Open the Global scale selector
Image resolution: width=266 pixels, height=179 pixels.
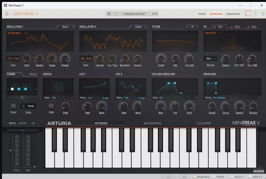pos(31,106)
